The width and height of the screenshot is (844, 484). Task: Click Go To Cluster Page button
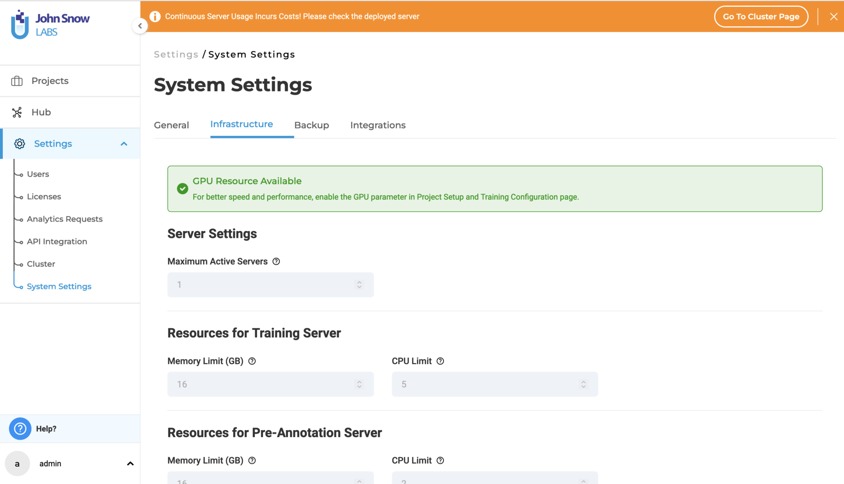pyautogui.click(x=761, y=16)
